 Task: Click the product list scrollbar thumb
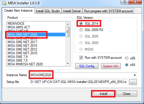click(x=68, y=32)
